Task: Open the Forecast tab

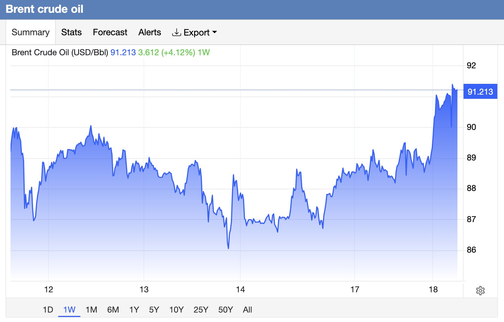Action: click(110, 32)
